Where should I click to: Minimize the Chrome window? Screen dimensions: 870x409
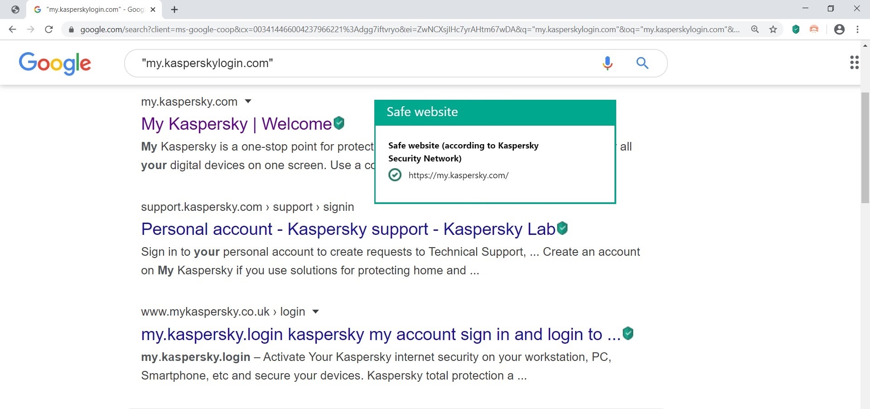tap(805, 9)
